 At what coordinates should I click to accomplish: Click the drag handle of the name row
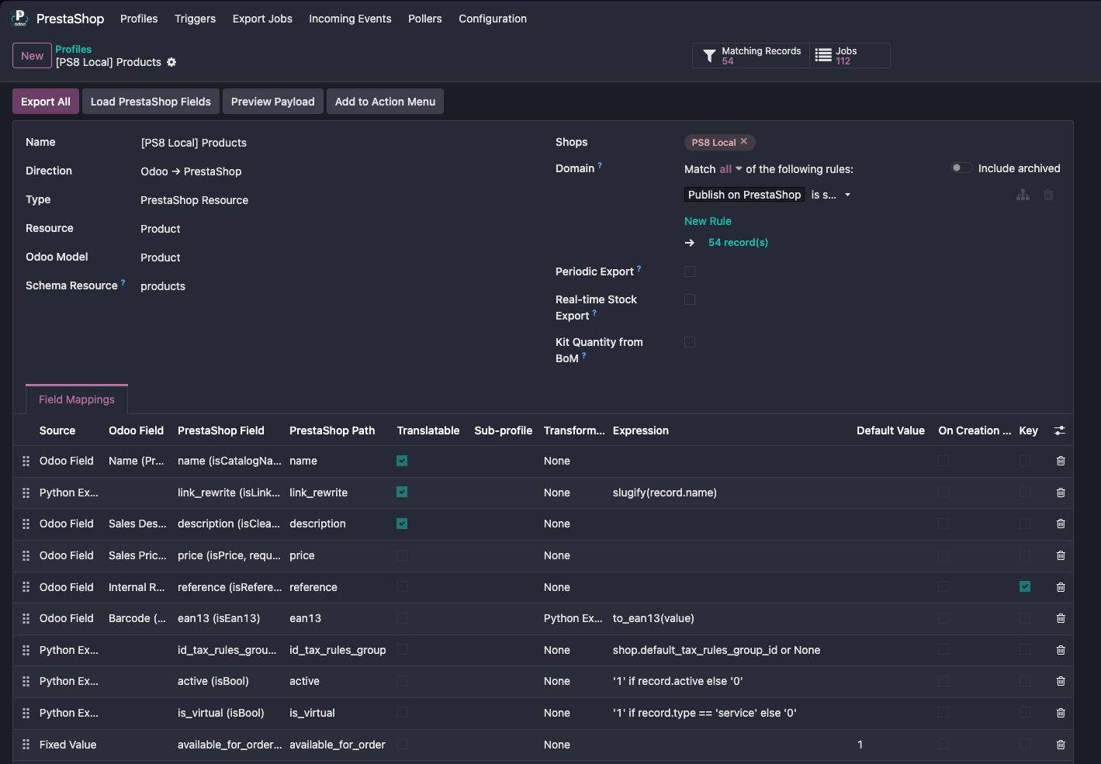(26, 461)
